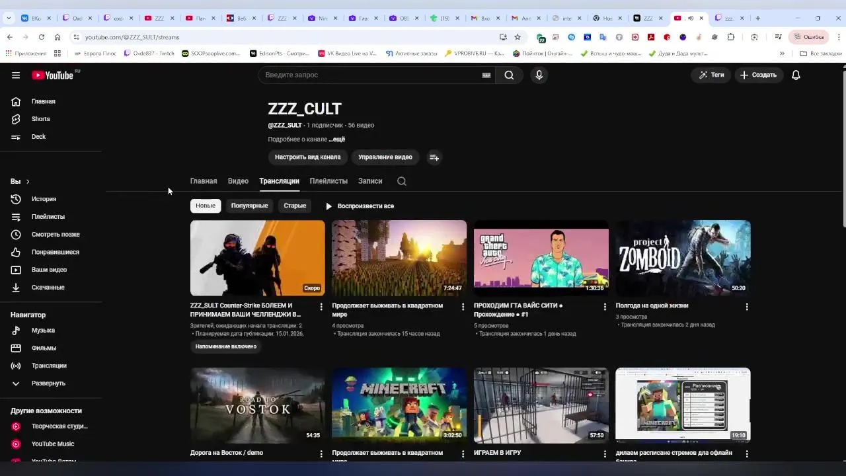846x476 pixels.
Task: Open the Project Zomboid thumbnail
Action: pos(683,258)
